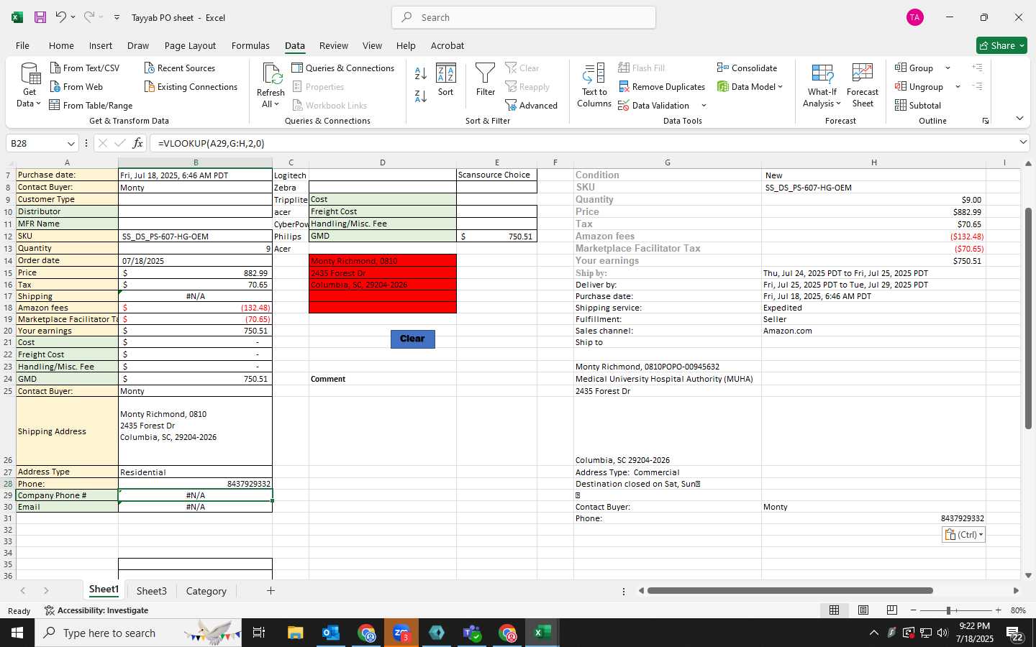Click in the Search box
This screenshot has height=647, width=1036.
[x=524, y=17]
